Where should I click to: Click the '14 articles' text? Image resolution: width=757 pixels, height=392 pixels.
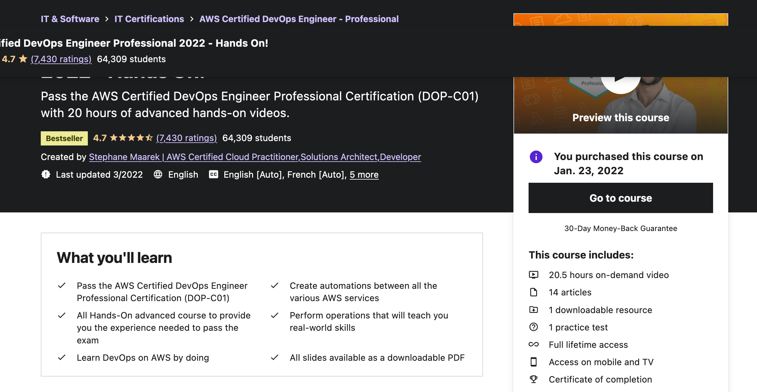[570, 292]
